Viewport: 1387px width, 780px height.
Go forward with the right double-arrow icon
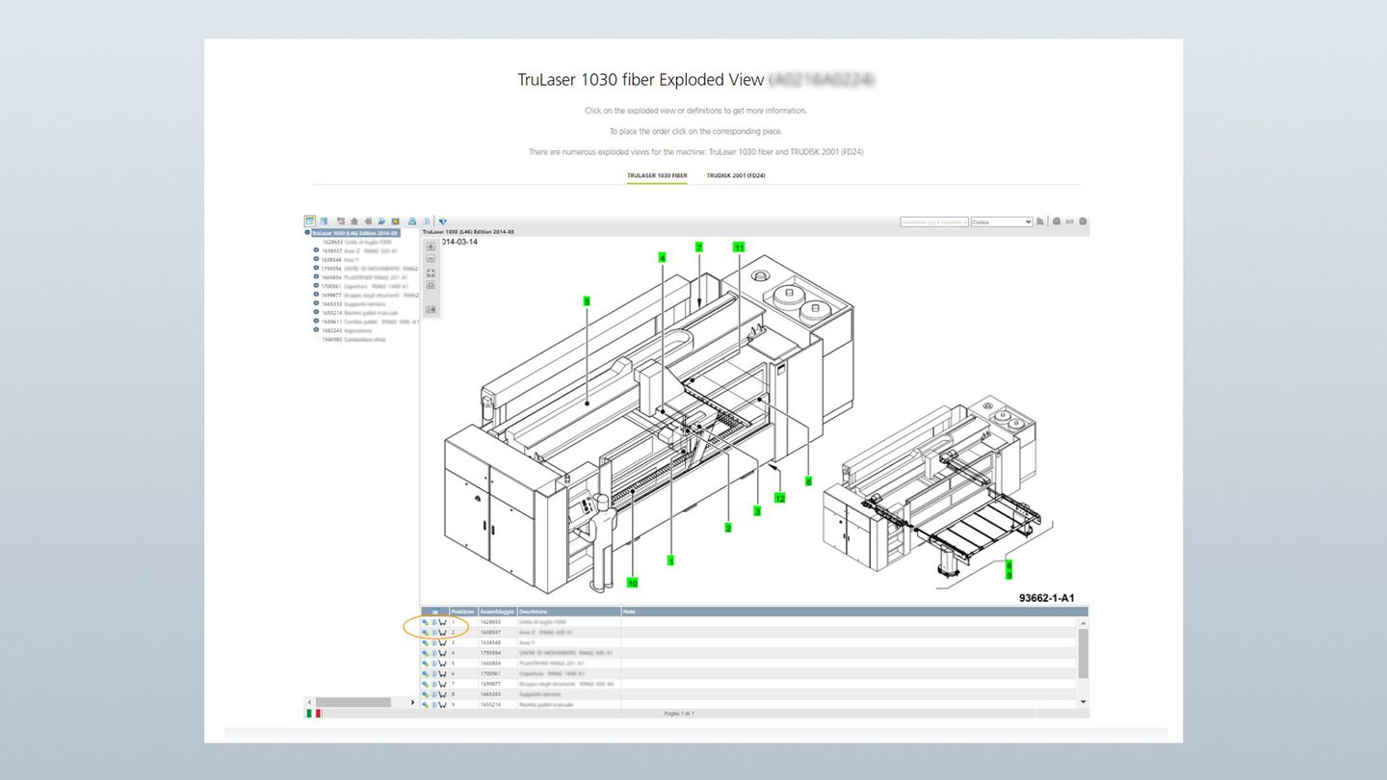tap(381, 221)
